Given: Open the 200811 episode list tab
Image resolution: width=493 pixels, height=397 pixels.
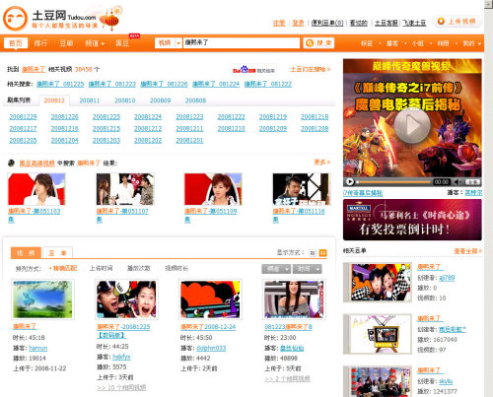Looking at the screenshot, I should point(90,100).
